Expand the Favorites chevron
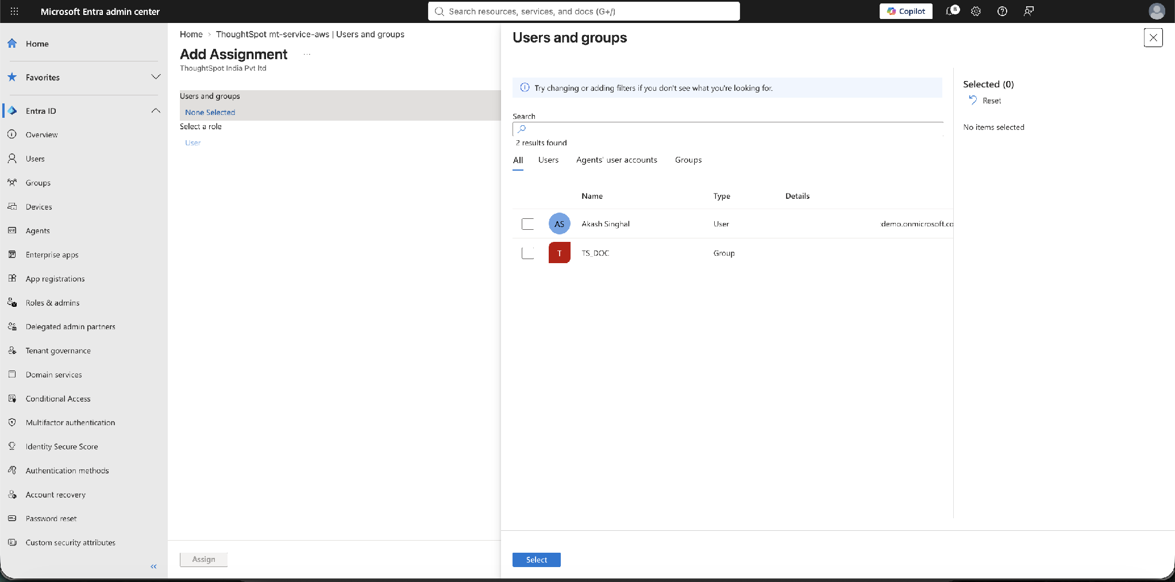Screen dimensions: 1175x582 [x=156, y=77]
